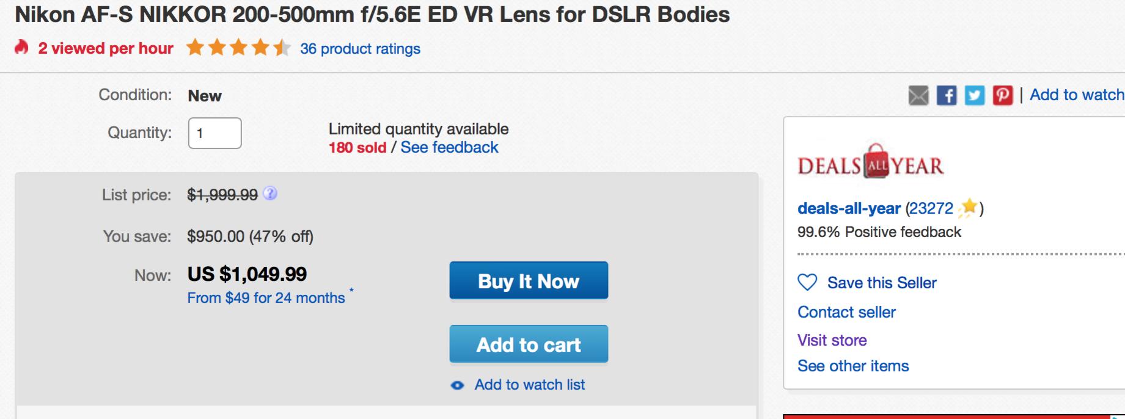Click the heart icon to save seller
The width and height of the screenshot is (1125, 419).
pos(807,282)
